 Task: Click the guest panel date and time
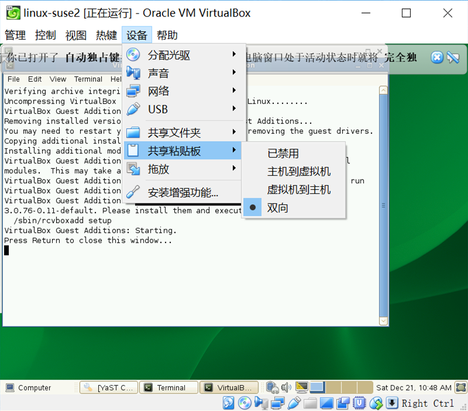point(414,388)
